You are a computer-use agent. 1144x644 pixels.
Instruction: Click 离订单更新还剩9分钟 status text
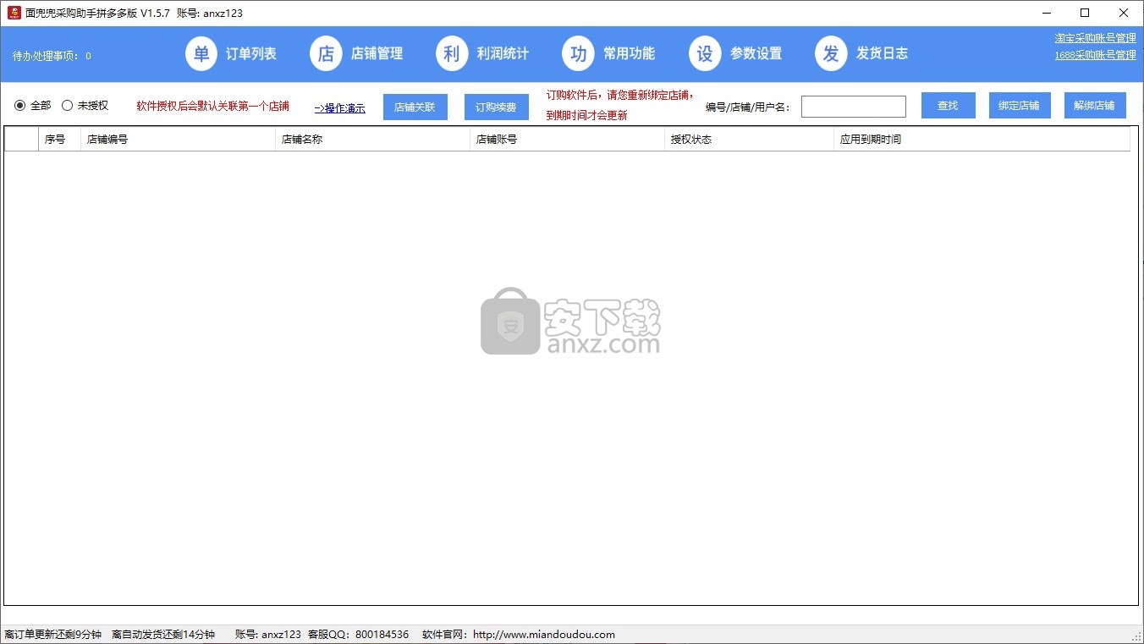53,635
